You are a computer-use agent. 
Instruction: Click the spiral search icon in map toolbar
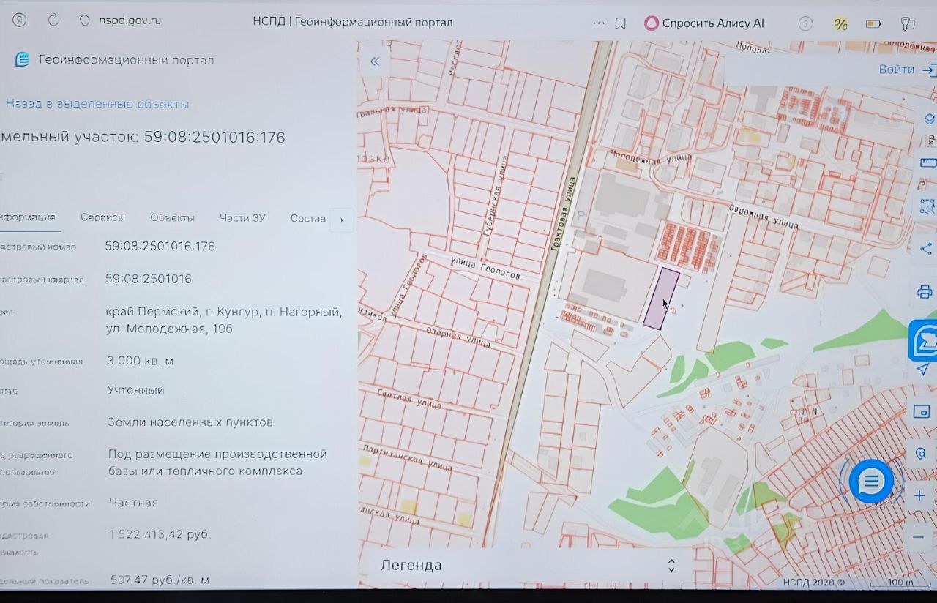point(922,453)
